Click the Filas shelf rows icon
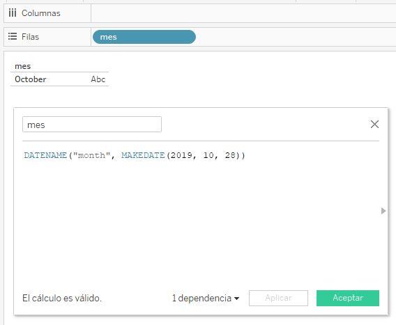 13,37
